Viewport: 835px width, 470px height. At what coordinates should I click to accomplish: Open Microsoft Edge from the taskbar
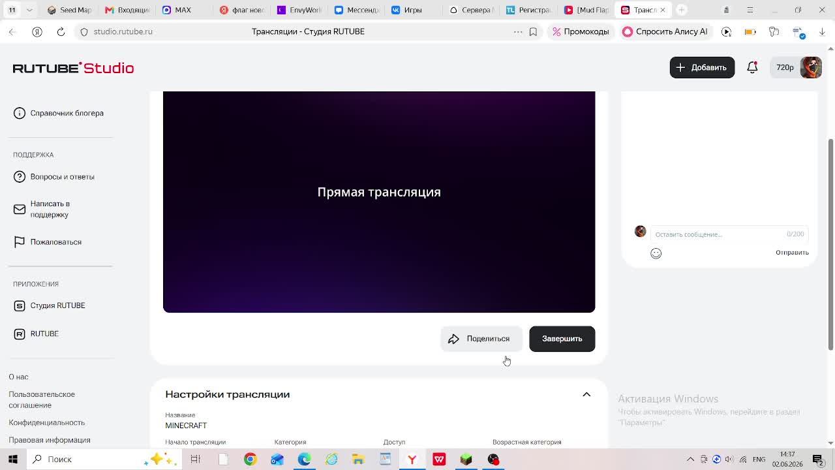[x=304, y=459]
